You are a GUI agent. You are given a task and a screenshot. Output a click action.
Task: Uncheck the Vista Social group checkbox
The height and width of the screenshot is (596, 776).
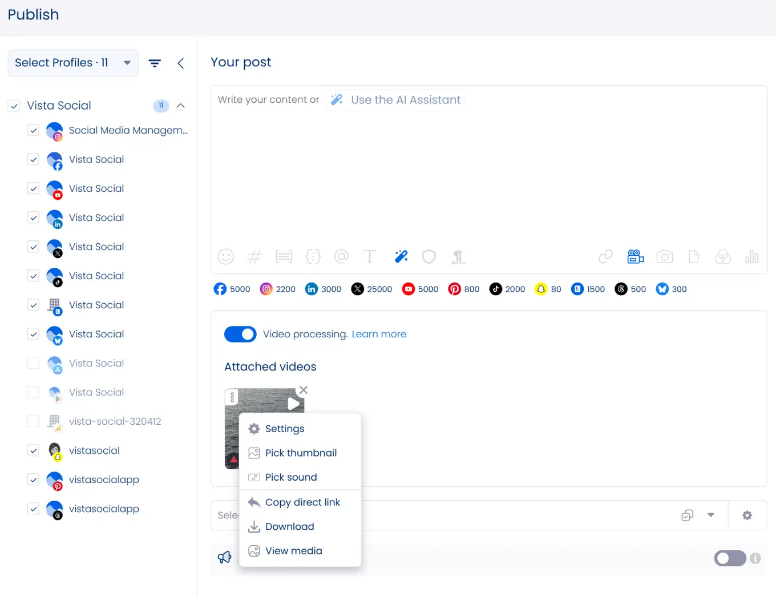(x=14, y=106)
